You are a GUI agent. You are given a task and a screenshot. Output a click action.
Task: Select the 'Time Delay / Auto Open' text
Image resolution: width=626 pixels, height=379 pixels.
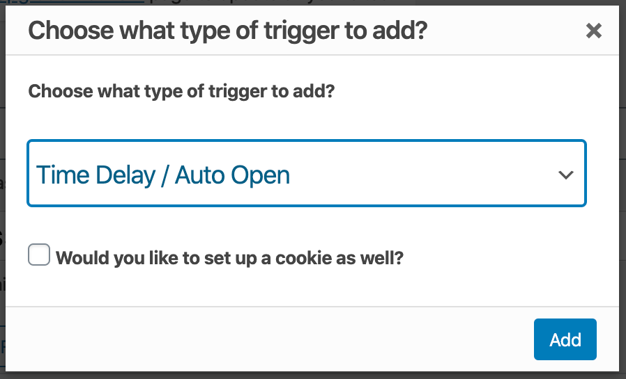(163, 175)
